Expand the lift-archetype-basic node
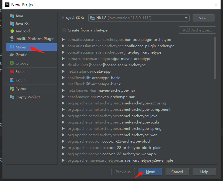 tap(63, 78)
